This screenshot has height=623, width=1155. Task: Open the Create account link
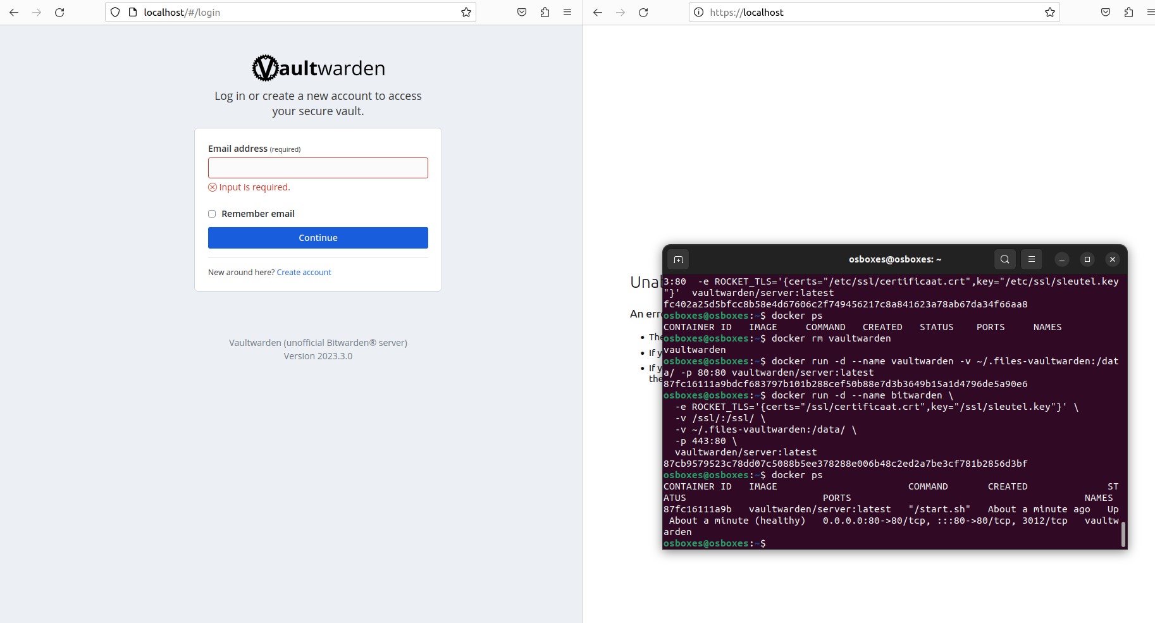(x=304, y=273)
